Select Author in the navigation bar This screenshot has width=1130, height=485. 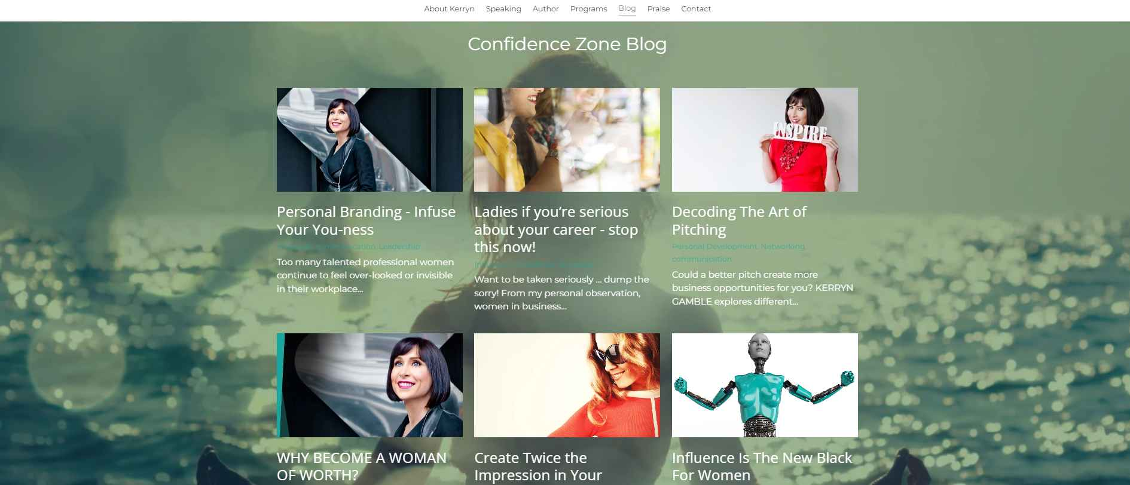coord(545,9)
